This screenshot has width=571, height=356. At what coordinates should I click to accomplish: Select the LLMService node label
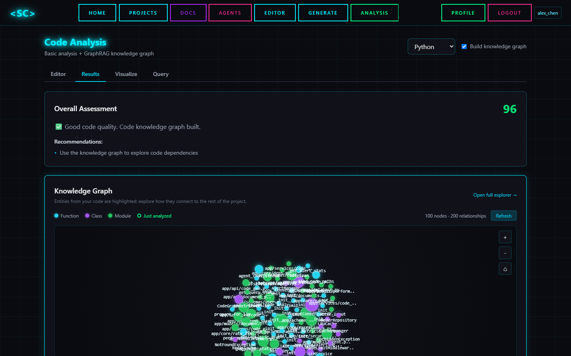click(320, 354)
